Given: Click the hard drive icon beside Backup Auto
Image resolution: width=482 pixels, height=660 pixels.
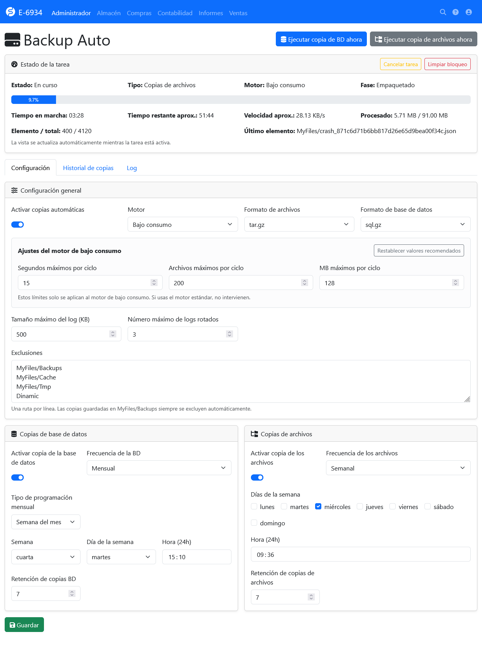Looking at the screenshot, I should (12, 40).
